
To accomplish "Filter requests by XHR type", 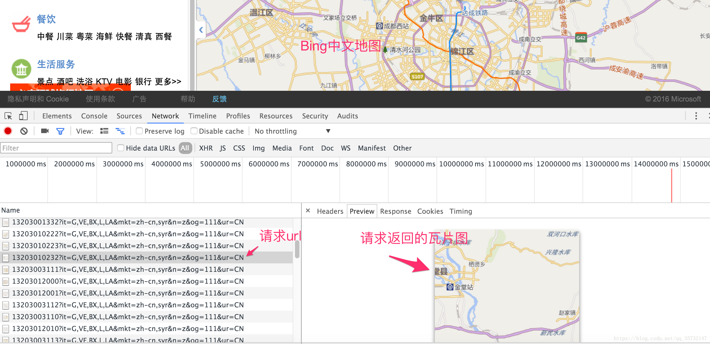I will 206,148.
